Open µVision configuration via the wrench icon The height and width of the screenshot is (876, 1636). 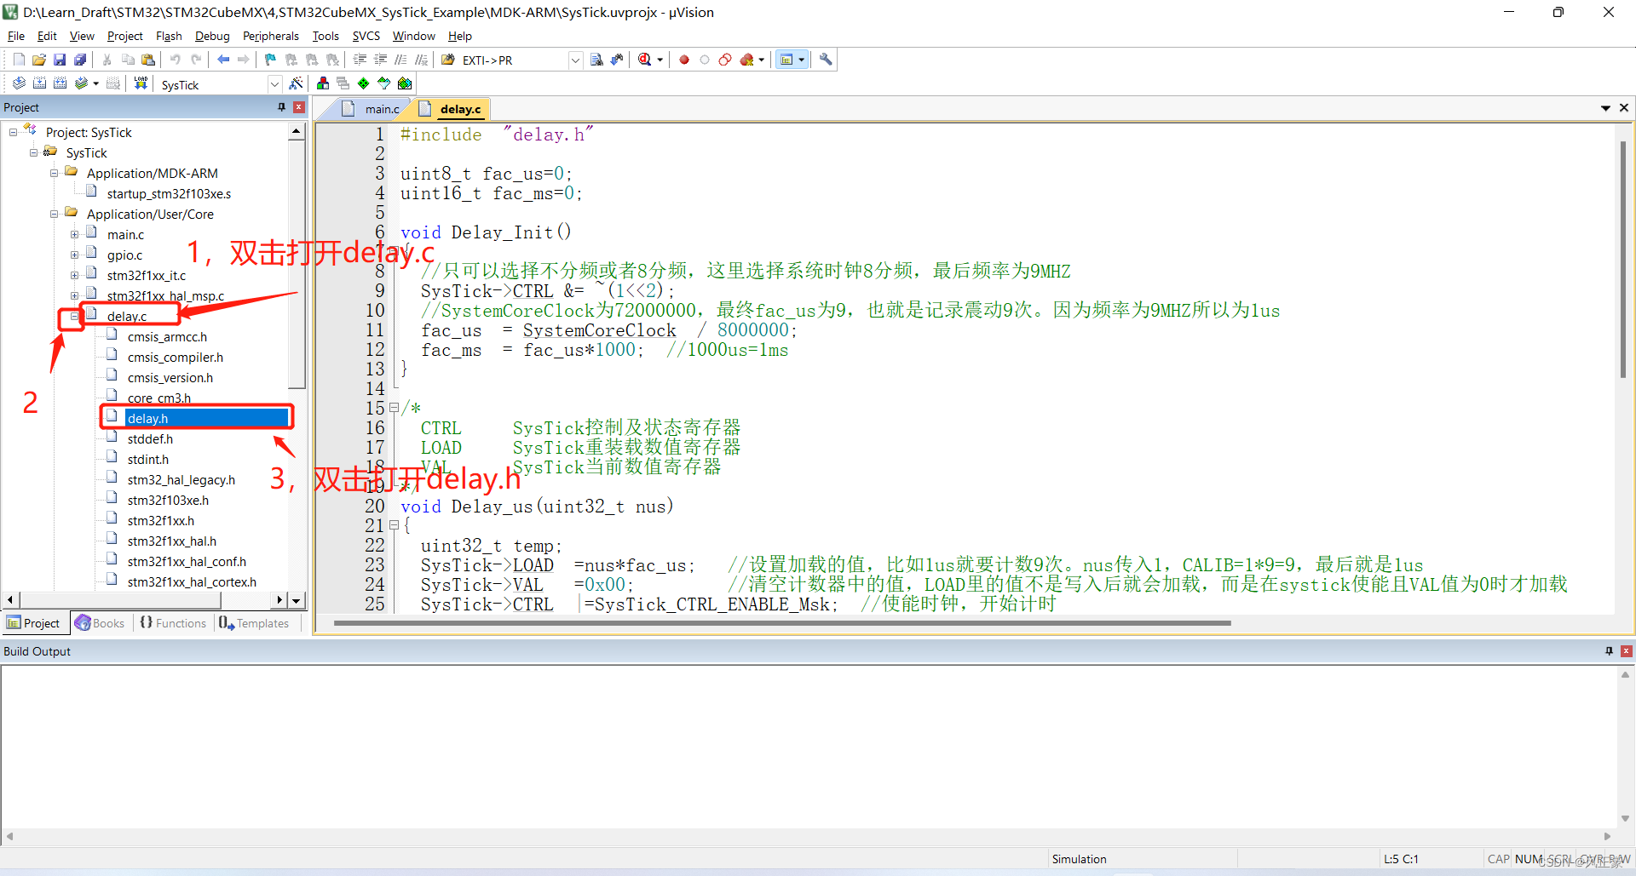(x=825, y=60)
